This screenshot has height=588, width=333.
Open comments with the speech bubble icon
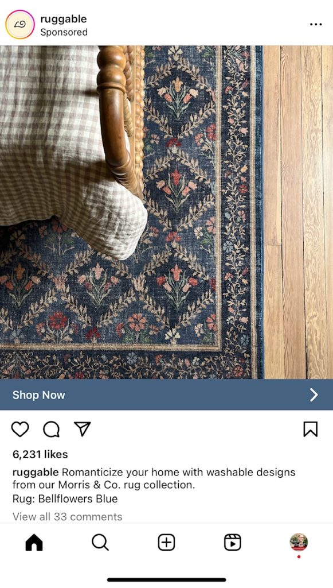[x=51, y=430]
